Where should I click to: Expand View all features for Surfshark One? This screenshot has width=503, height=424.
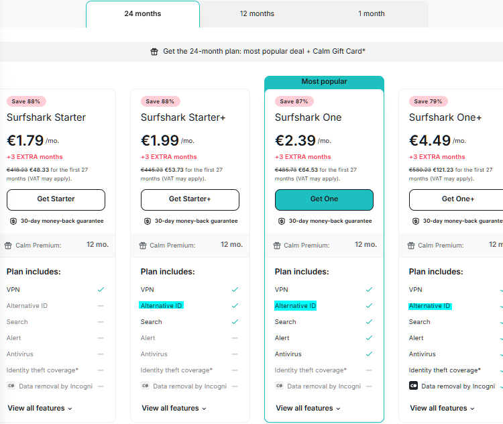pyautogui.click(x=308, y=408)
